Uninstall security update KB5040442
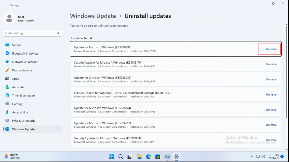The image size is (289, 162). coord(272,140)
